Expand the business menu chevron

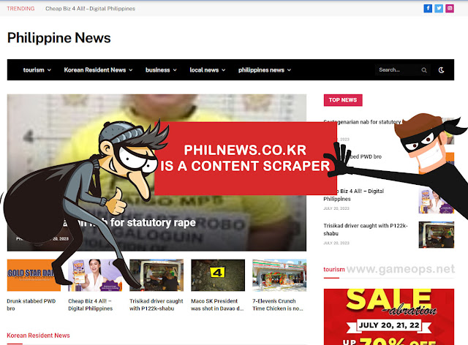pos(175,70)
